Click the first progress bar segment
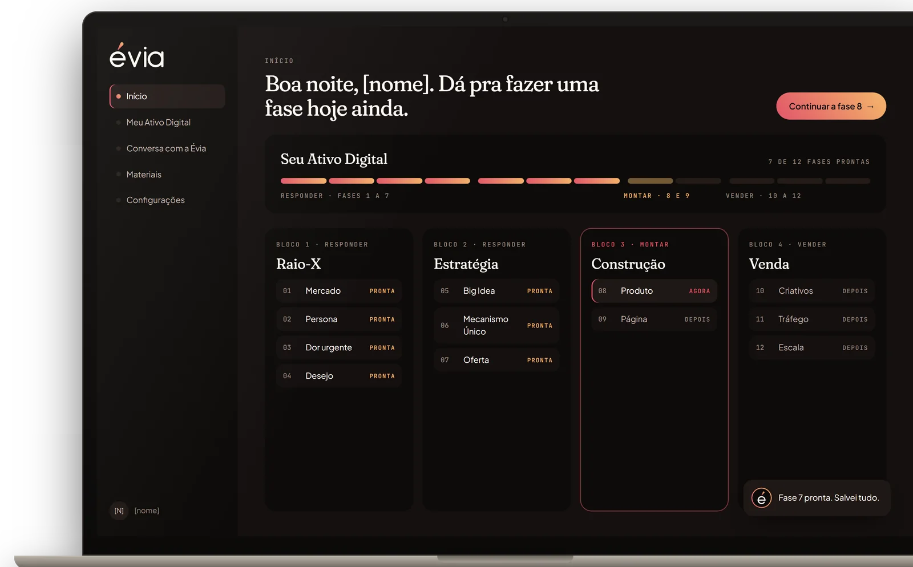 coord(304,181)
